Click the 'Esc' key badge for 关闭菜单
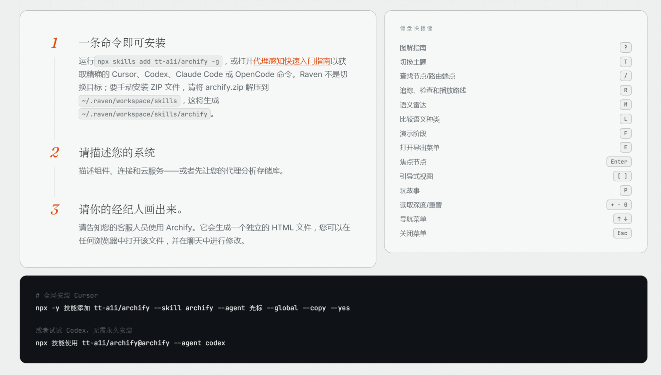 (622, 233)
